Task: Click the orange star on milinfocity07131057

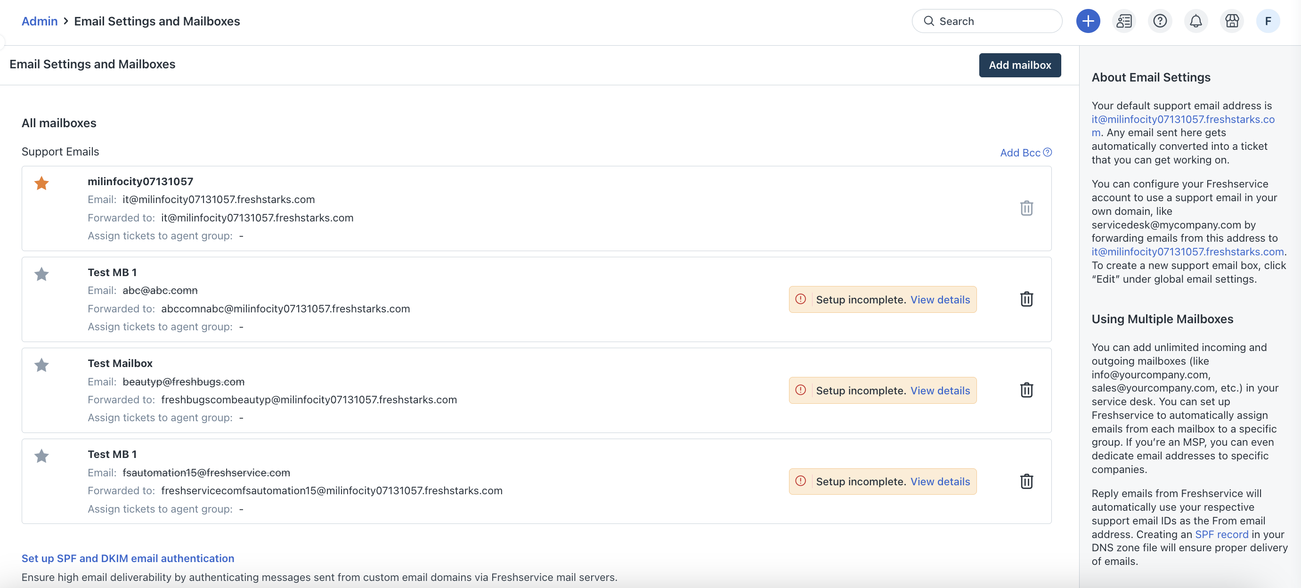Action: click(x=41, y=183)
